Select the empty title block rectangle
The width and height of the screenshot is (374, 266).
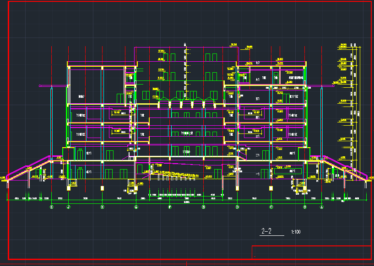(311, 252)
